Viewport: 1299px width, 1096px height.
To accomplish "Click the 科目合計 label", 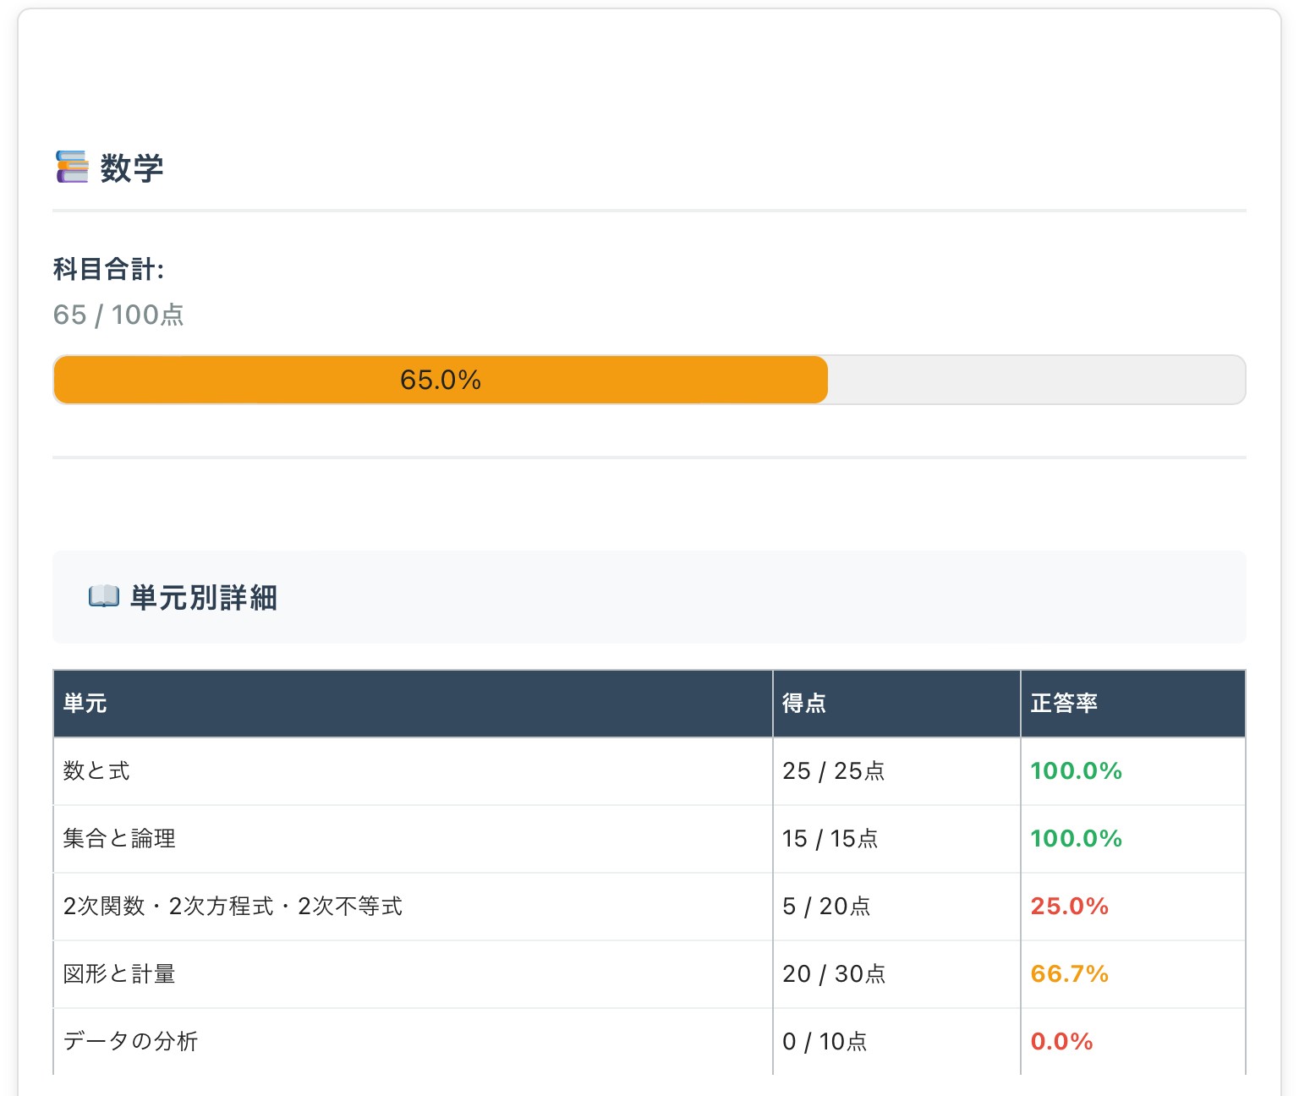I will pos(108,270).
